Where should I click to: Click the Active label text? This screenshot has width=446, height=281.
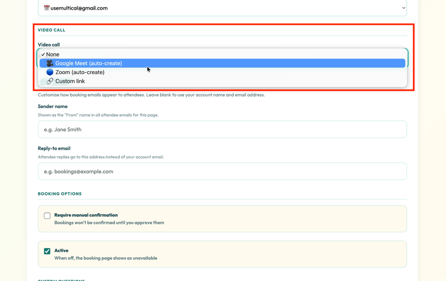pos(61,251)
